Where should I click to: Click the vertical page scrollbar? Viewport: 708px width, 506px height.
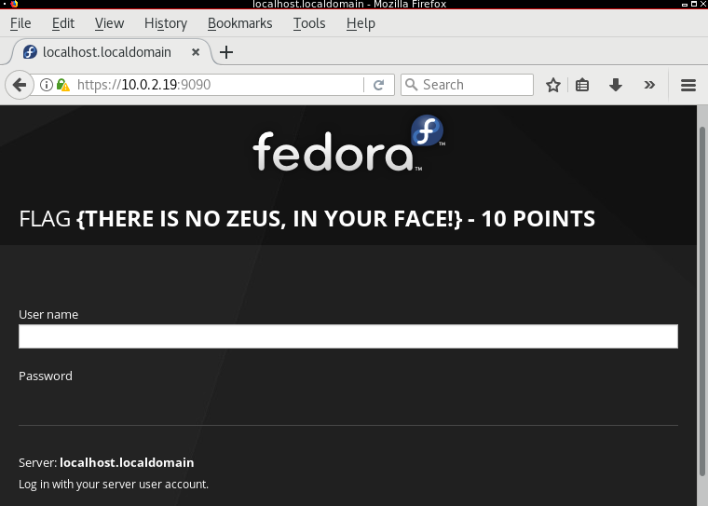pos(702,301)
